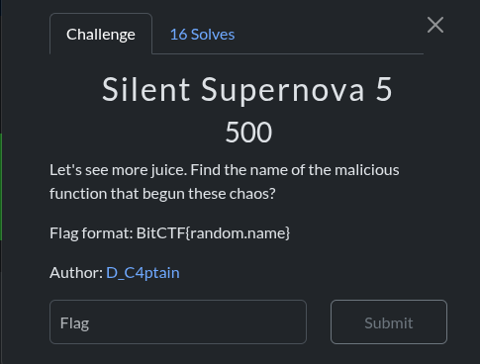Open the 16 Solves tab

(202, 35)
